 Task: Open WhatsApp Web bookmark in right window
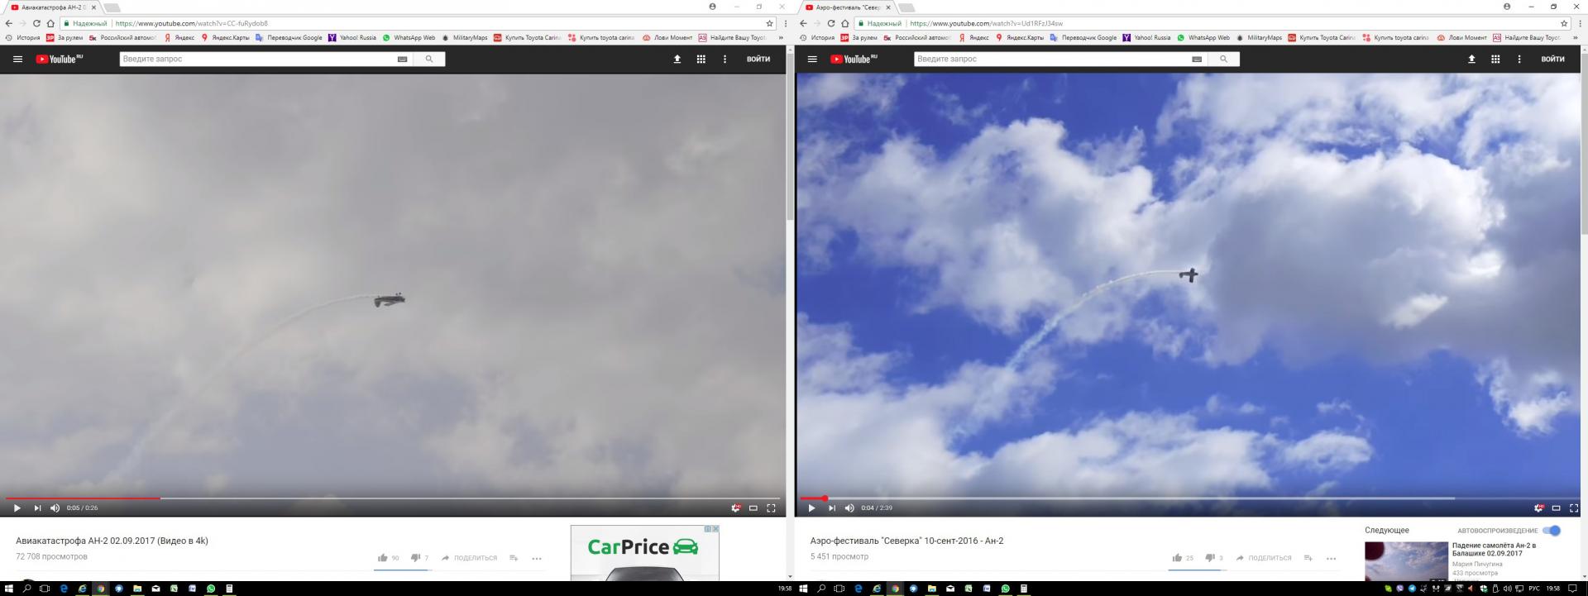pos(1203,38)
